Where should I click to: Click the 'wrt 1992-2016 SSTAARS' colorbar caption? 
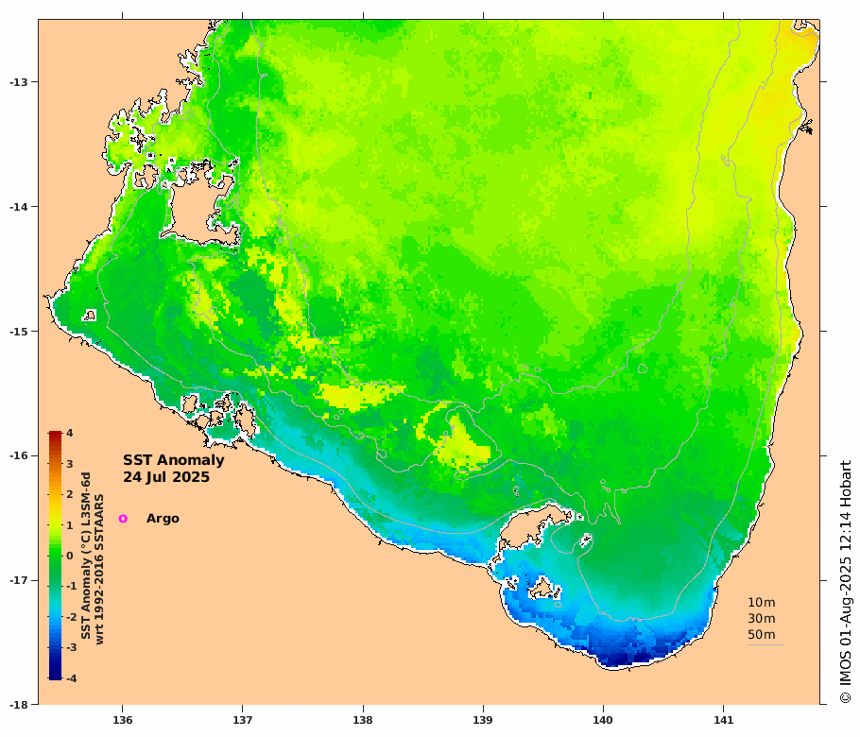(x=98, y=569)
